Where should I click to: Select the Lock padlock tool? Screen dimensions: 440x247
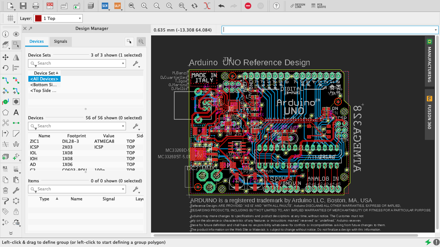point(16,212)
